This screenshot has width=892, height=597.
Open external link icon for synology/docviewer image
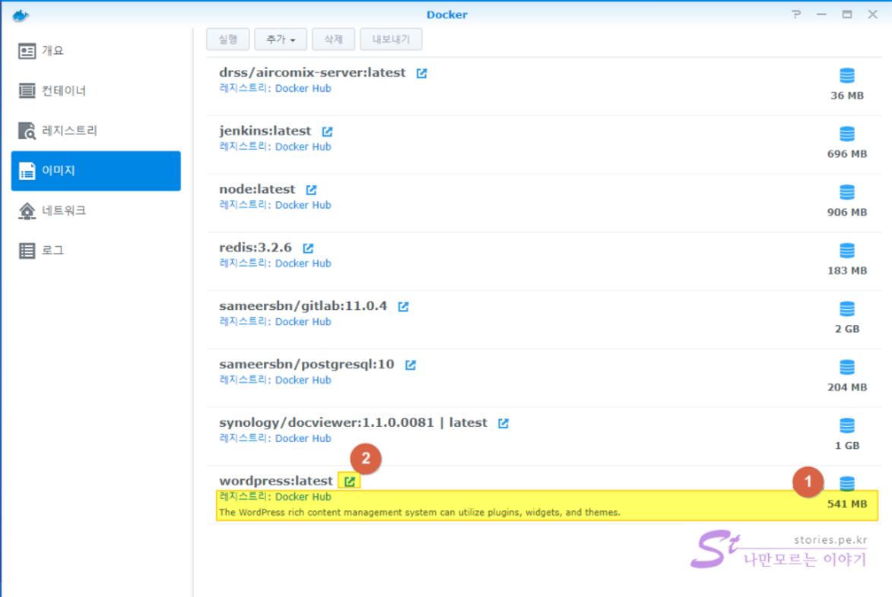click(503, 423)
